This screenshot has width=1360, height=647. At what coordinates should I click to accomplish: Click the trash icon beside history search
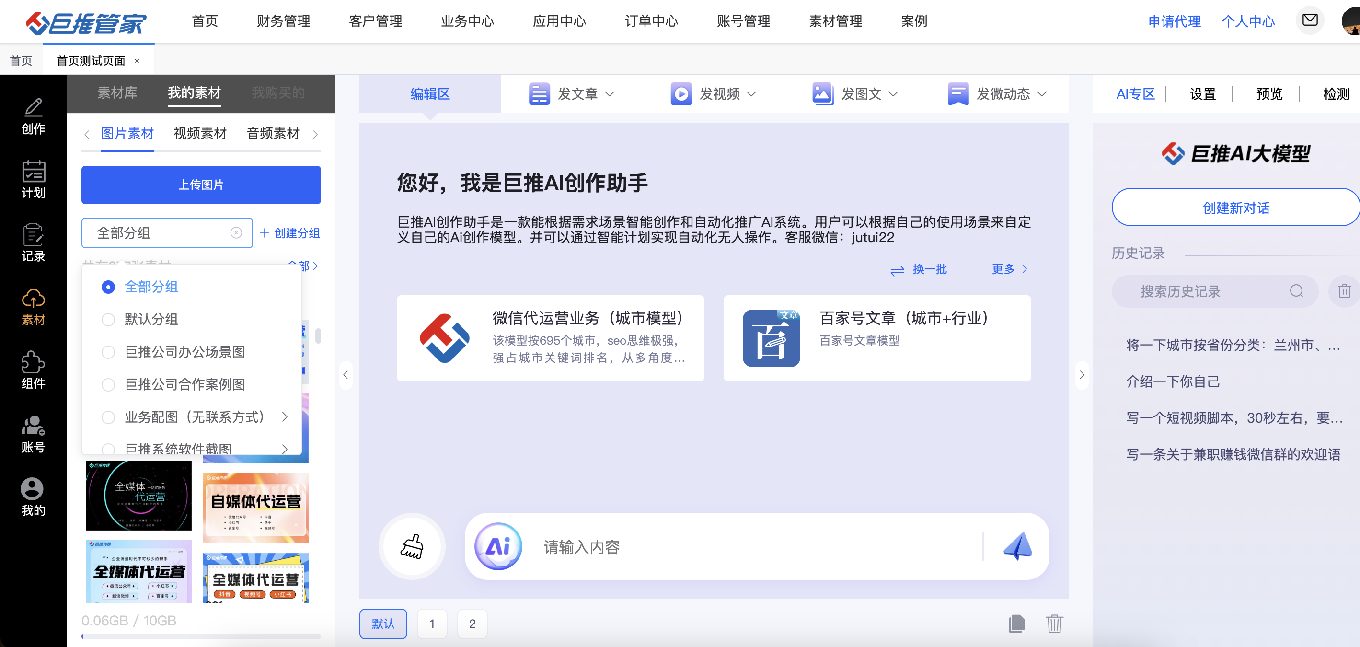pos(1344,291)
